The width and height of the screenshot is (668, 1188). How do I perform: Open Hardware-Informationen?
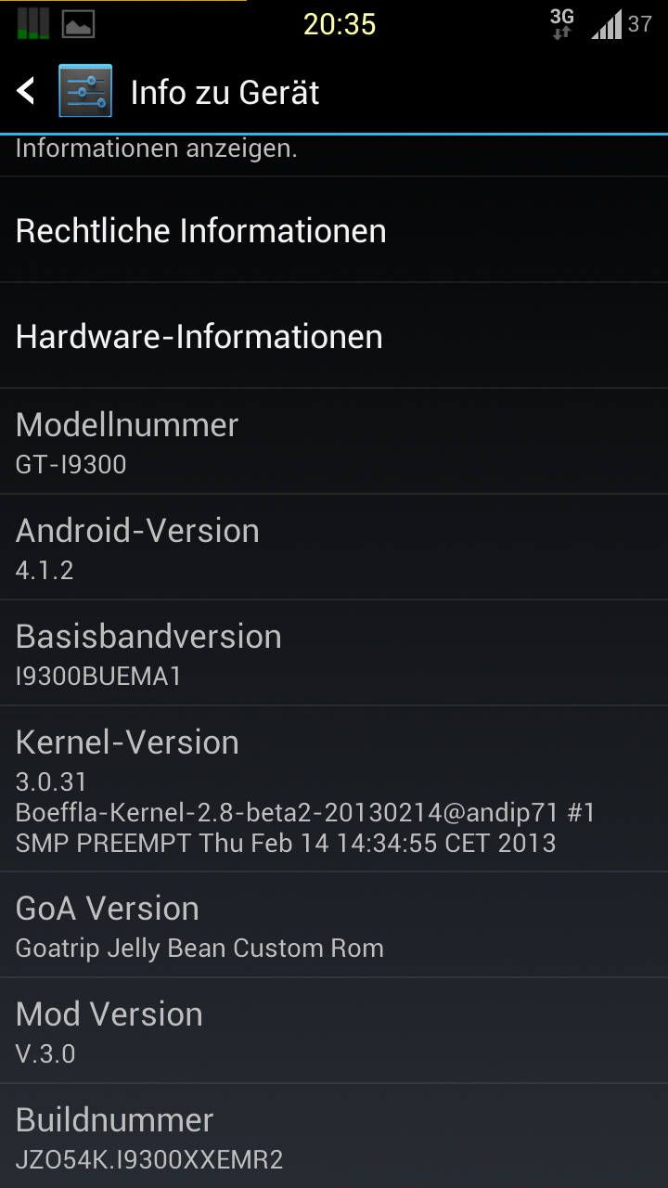coord(334,336)
